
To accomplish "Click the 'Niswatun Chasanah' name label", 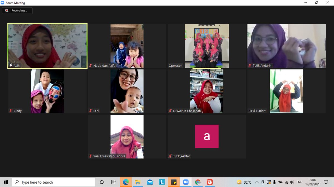I will [x=187, y=111].
